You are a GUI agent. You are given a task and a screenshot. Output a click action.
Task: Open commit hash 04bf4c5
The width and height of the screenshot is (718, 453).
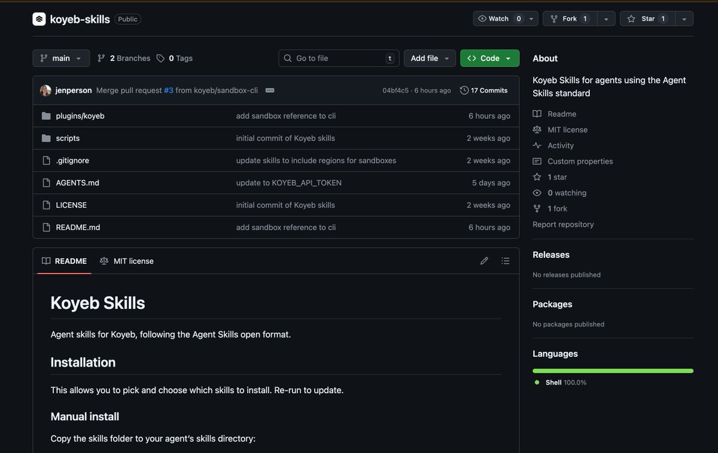pos(395,90)
